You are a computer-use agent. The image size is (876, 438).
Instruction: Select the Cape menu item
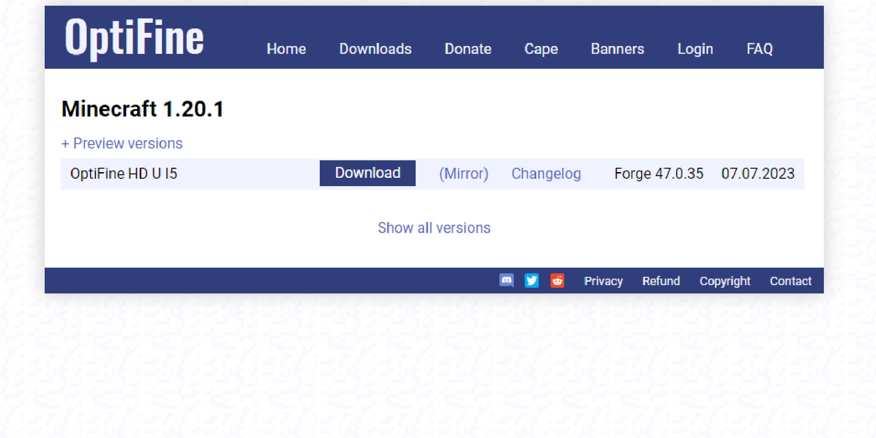point(541,49)
